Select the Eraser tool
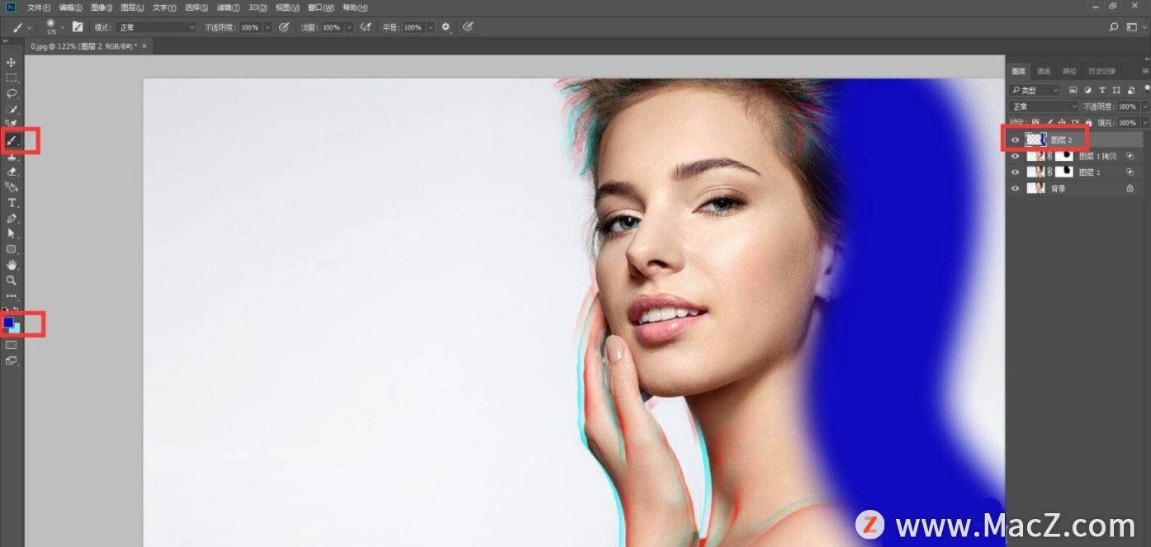 12,172
